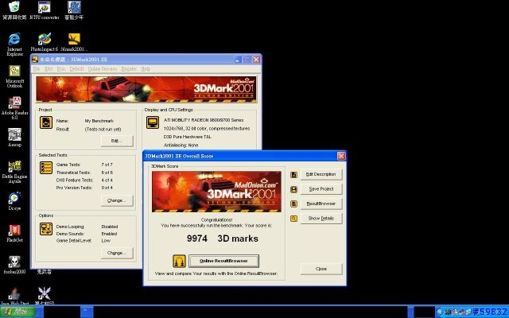509x318 pixels.
Task: Click Change... button under Options
Action: [x=117, y=253]
